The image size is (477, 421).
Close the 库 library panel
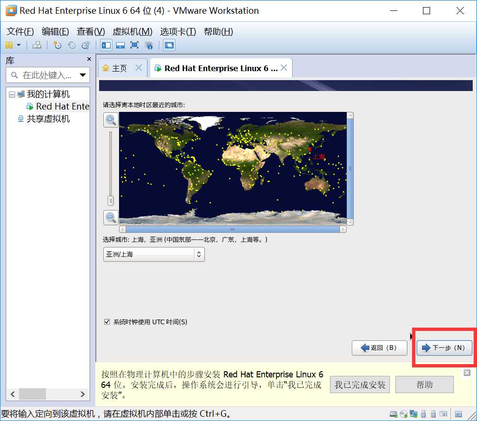coord(89,59)
